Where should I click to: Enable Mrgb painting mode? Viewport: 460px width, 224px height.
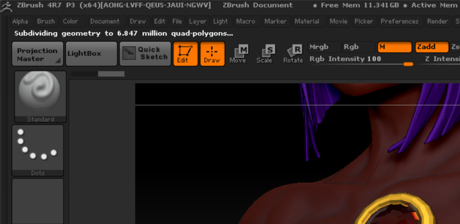pyautogui.click(x=324, y=47)
